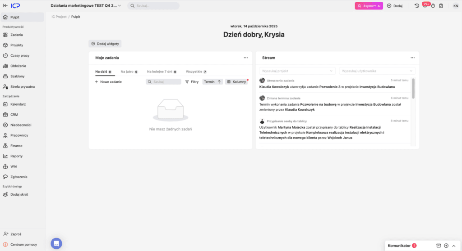Open the clipboard checklist icon in header
The height and width of the screenshot is (251, 462).
441,6
